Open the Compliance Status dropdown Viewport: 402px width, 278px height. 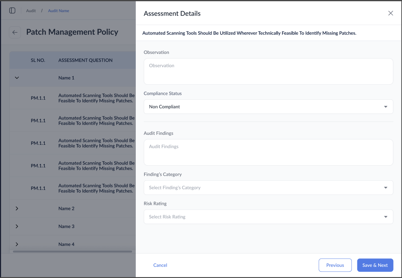pyautogui.click(x=268, y=107)
